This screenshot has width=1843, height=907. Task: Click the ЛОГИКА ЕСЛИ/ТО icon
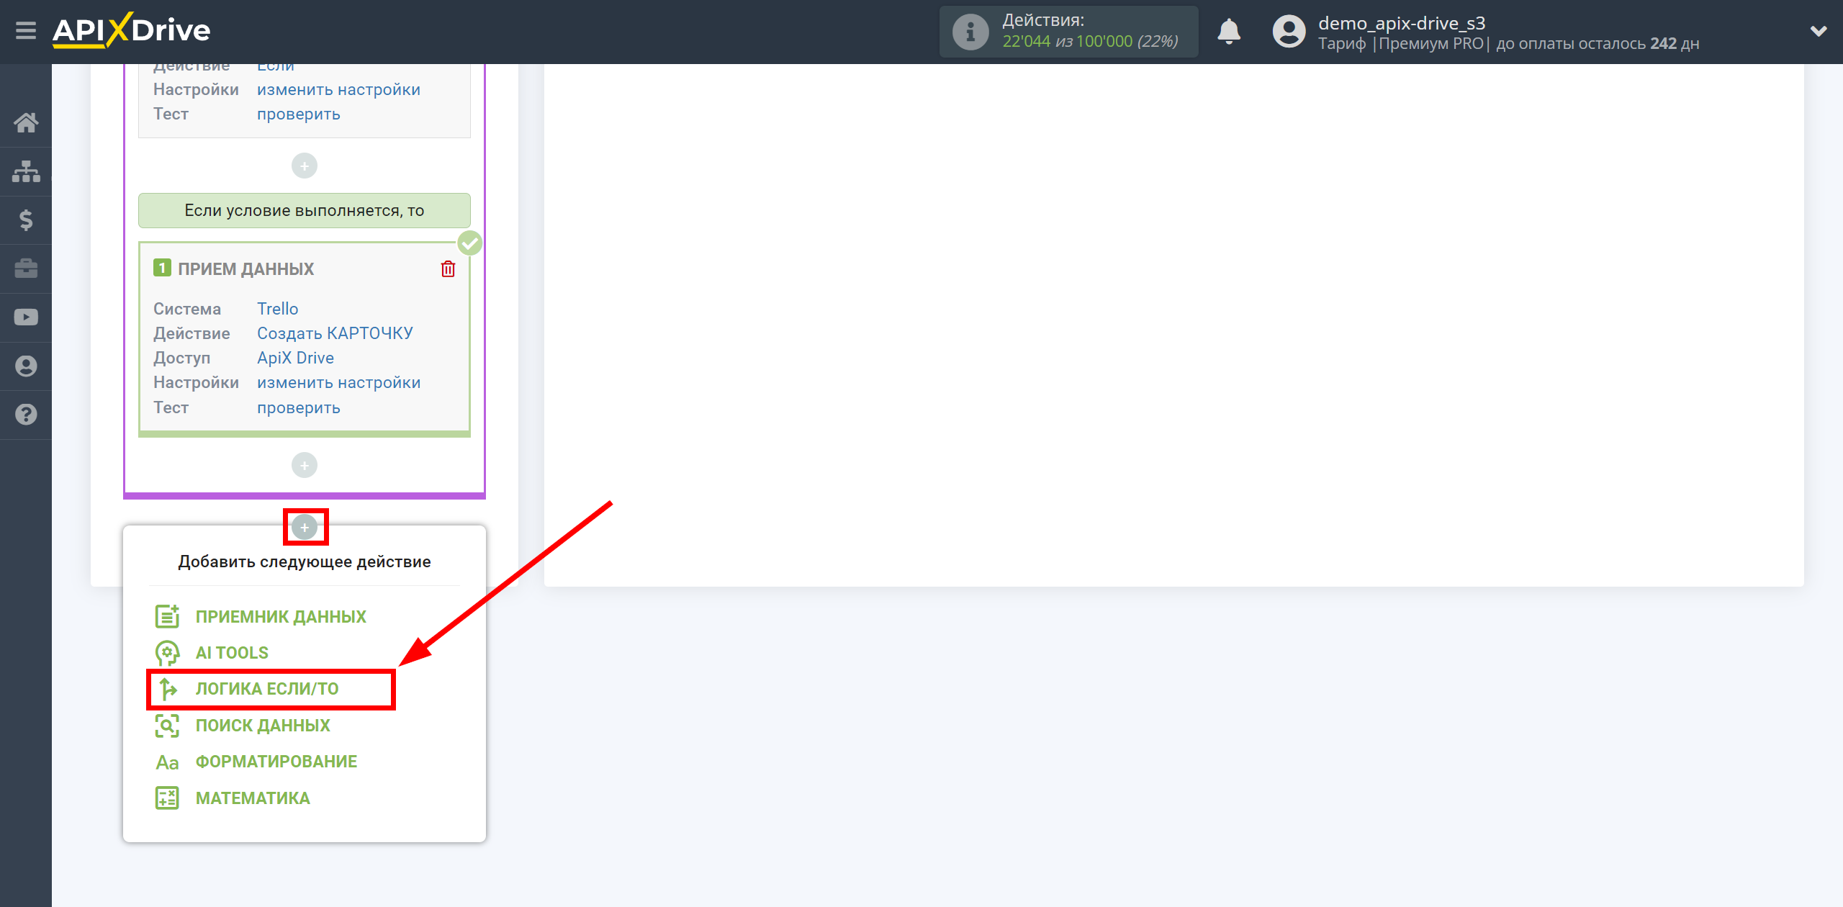169,690
